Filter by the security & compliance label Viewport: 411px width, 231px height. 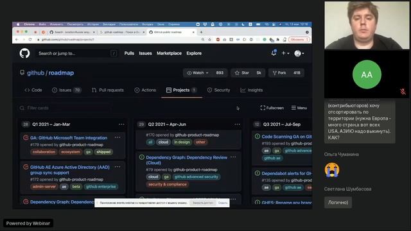click(x=168, y=184)
